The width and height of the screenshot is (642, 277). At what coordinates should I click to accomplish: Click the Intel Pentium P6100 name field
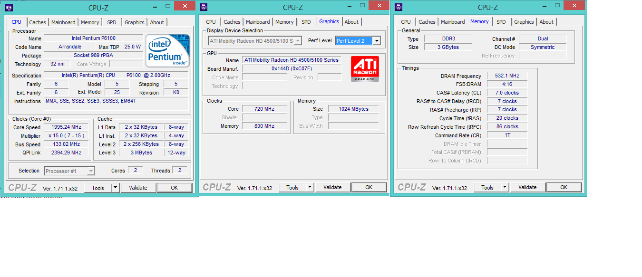click(x=93, y=38)
